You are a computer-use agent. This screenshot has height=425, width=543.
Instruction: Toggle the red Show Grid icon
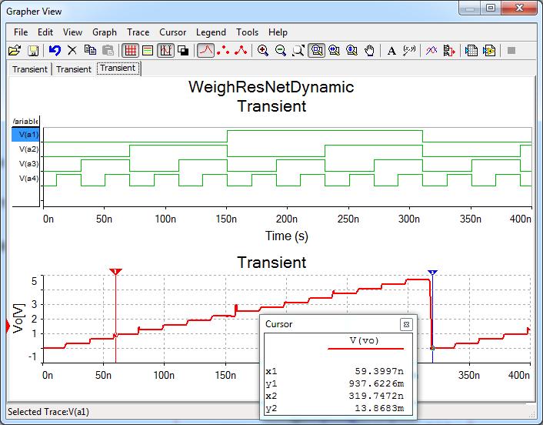click(x=130, y=51)
